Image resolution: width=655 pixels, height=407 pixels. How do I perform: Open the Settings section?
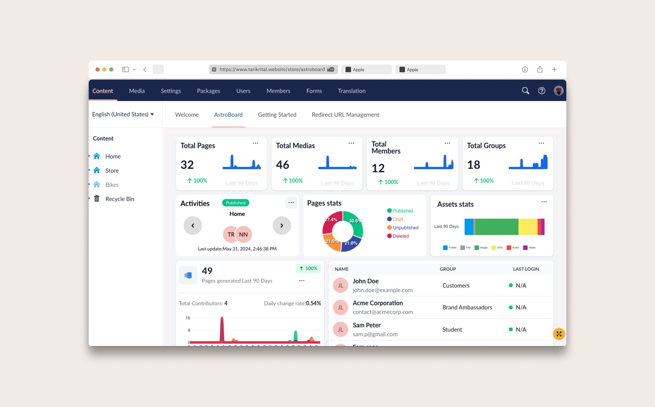(x=171, y=91)
